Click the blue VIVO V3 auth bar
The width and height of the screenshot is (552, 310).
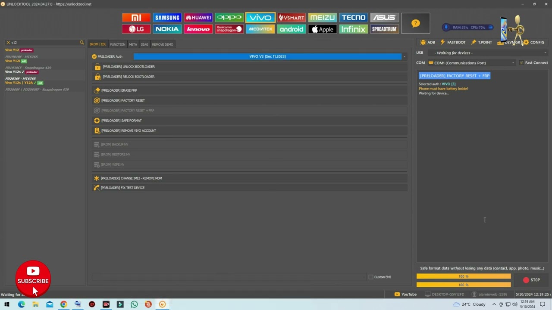coord(267,56)
